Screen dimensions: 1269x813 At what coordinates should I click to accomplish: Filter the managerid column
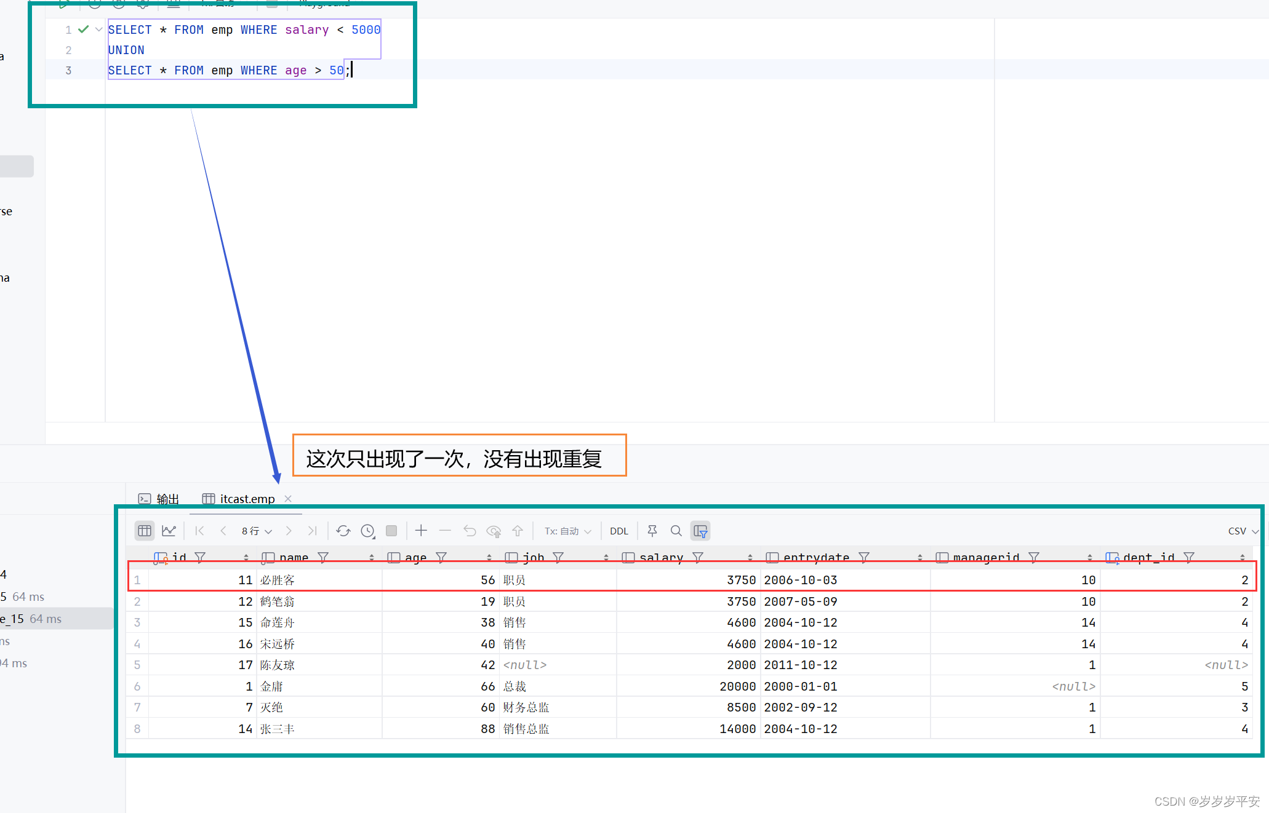1034,557
